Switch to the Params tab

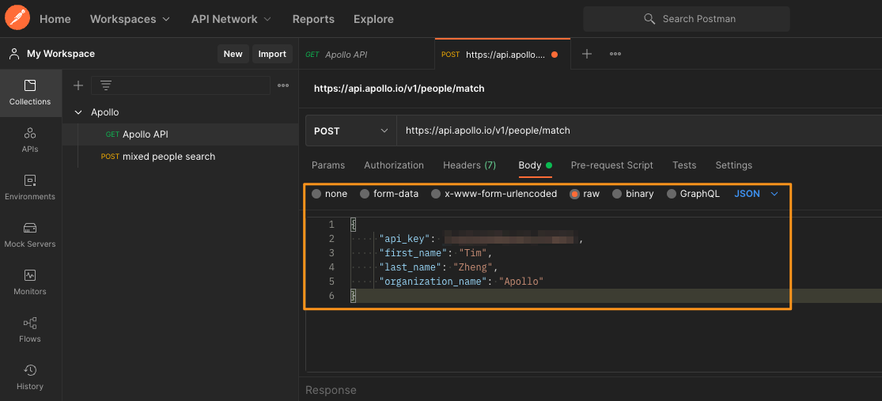pos(328,165)
